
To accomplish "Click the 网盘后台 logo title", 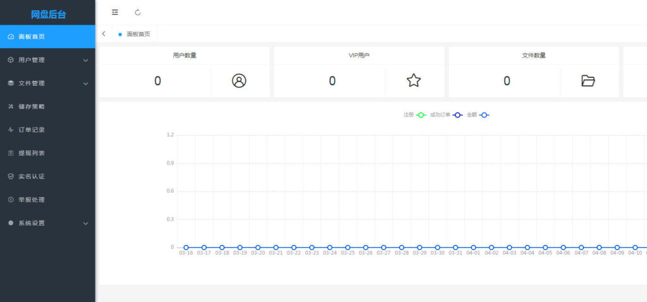I will point(48,15).
